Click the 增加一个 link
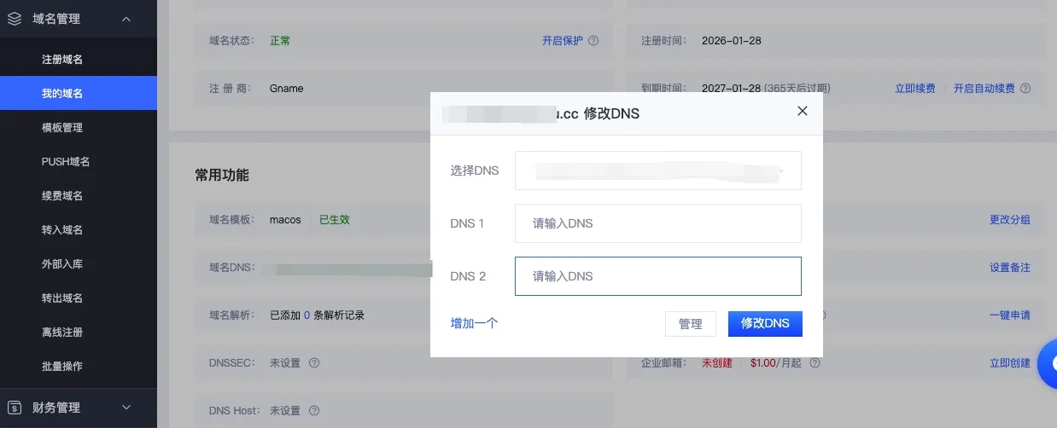Image resolution: width=1057 pixels, height=428 pixels. click(475, 323)
